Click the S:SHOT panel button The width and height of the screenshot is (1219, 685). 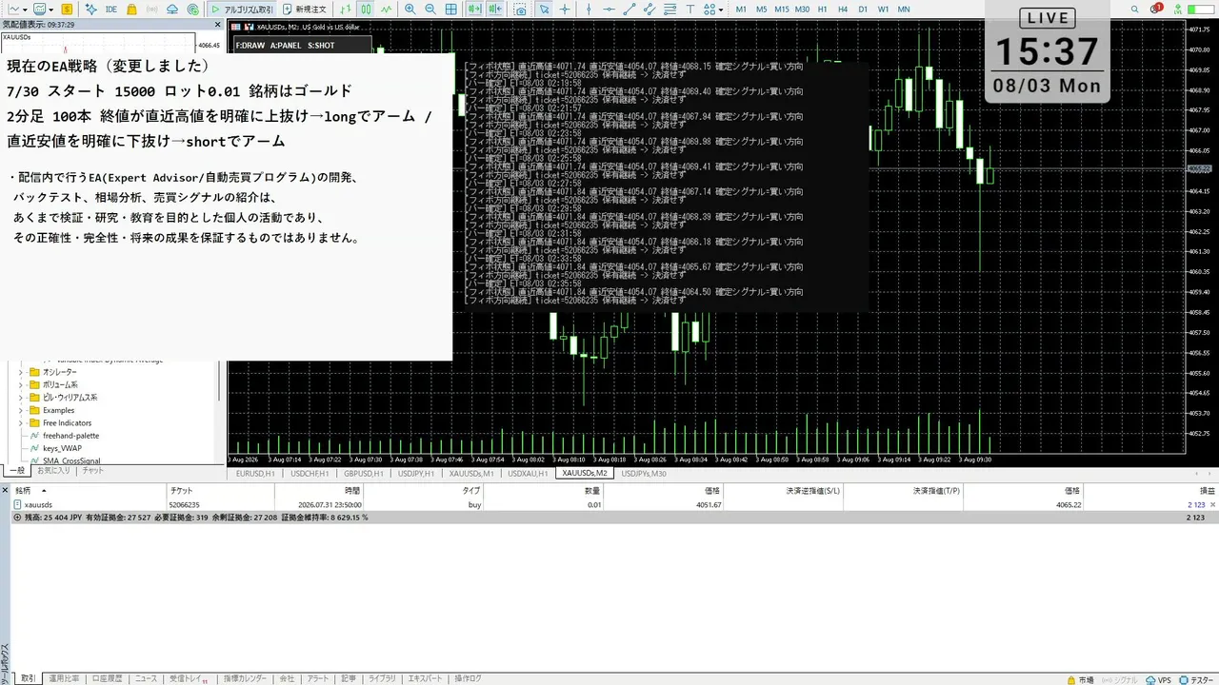pyautogui.click(x=321, y=45)
